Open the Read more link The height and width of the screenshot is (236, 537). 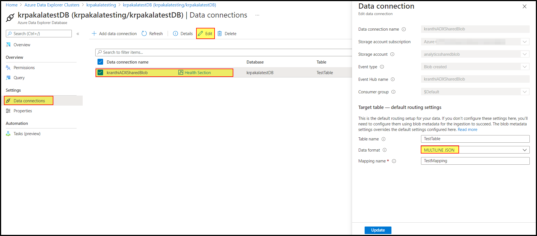click(x=467, y=130)
